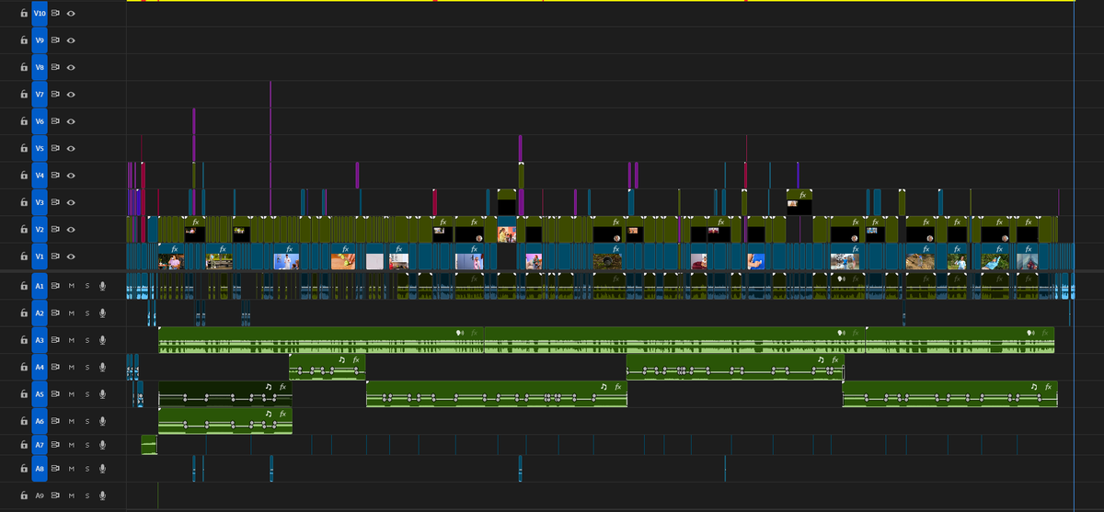Toggle sync lock on track A2
The image size is (1104, 512).
55,313
